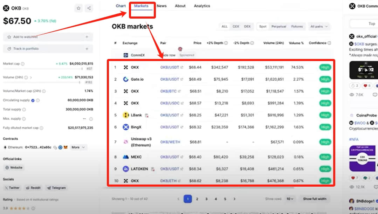Click the info icon next to +2% Depth
The image size is (378, 214).
click(x=226, y=43)
